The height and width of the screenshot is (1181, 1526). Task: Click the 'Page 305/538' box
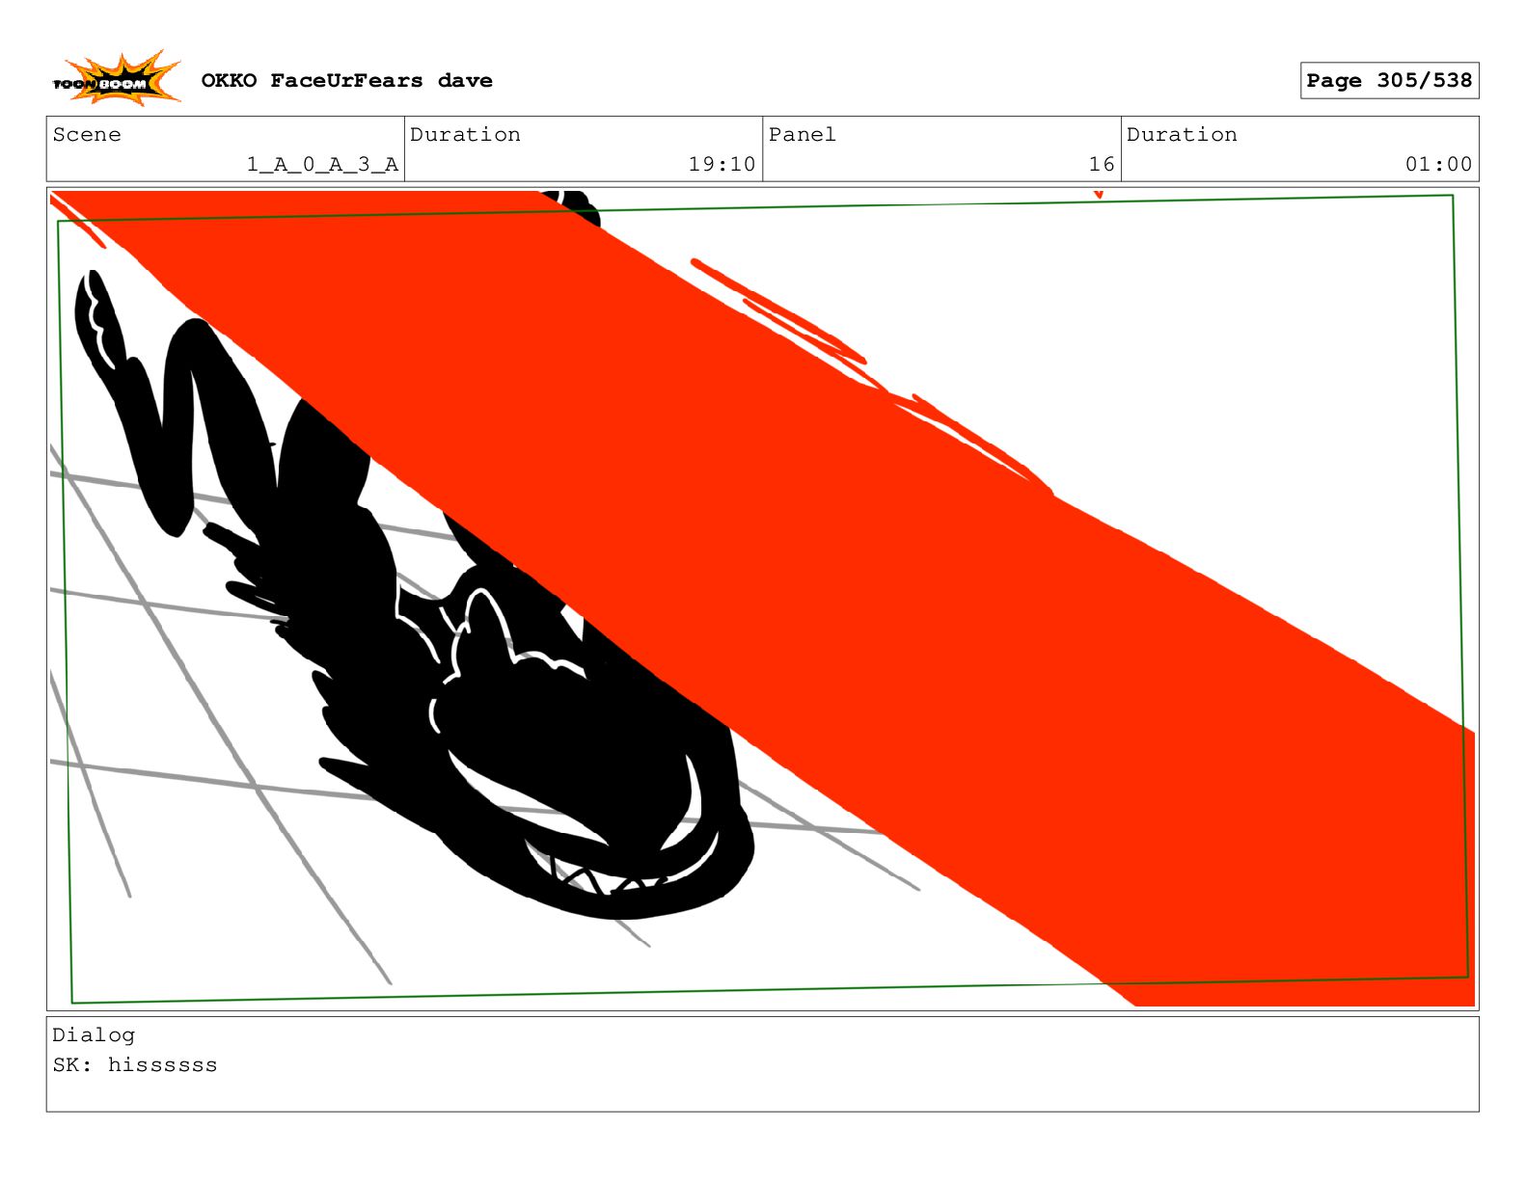pos(1389,80)
